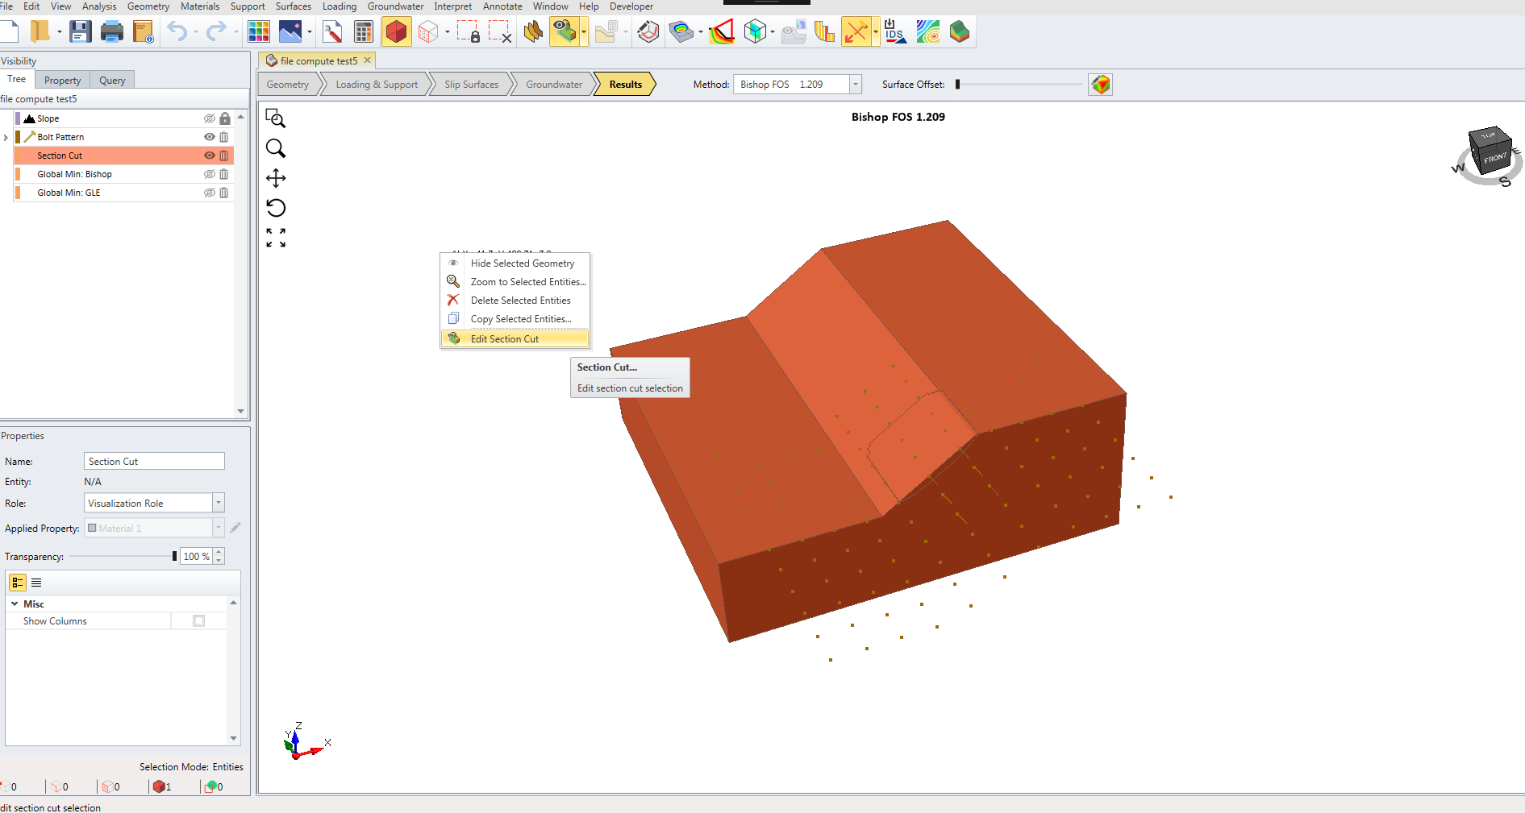Click the clear selection box icon
The image size is (1525, 813).
pyautogui.click(x=500, y=32)
